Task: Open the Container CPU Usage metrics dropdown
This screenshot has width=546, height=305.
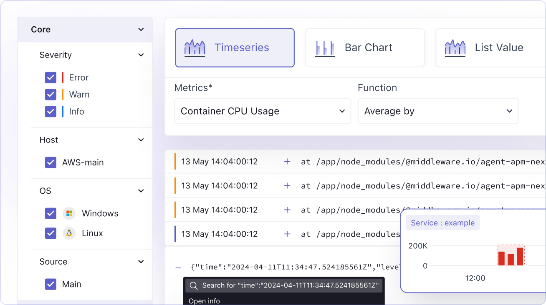Action: 262,111
